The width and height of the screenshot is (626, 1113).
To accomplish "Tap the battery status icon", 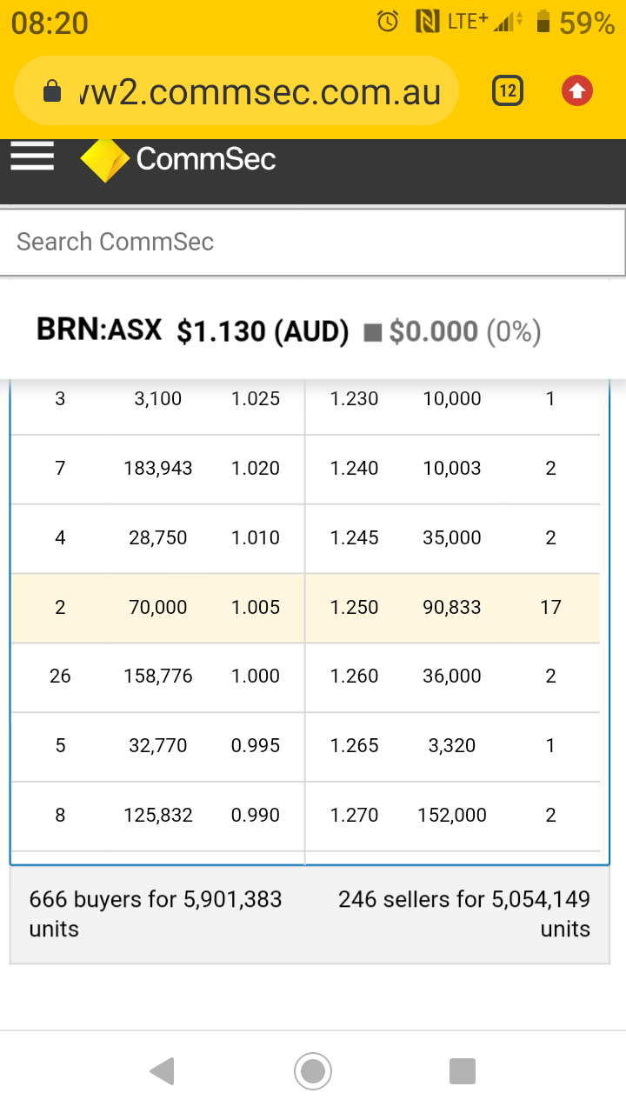I will [543, 22].
